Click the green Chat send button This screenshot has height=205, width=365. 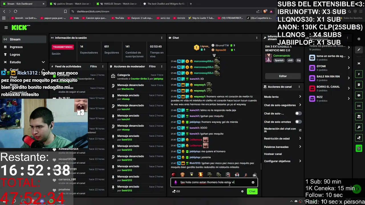252,191
